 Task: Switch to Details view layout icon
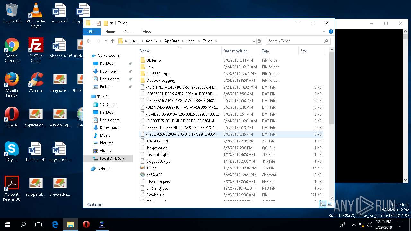pyautogui.click(x=323, y=204)
